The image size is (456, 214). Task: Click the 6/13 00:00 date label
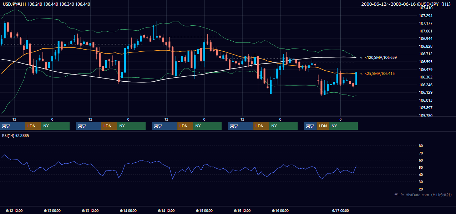pyautogui.click(x=52, y=210)
